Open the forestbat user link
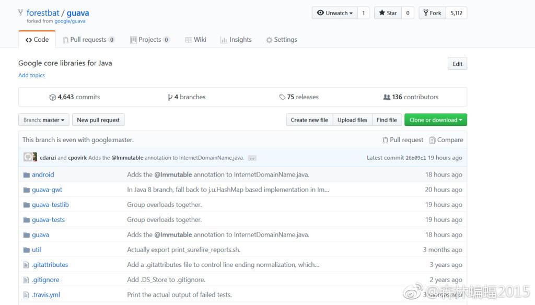Image resolution: width=535 pixels, height=305 pixels. (x=43, y=13)
